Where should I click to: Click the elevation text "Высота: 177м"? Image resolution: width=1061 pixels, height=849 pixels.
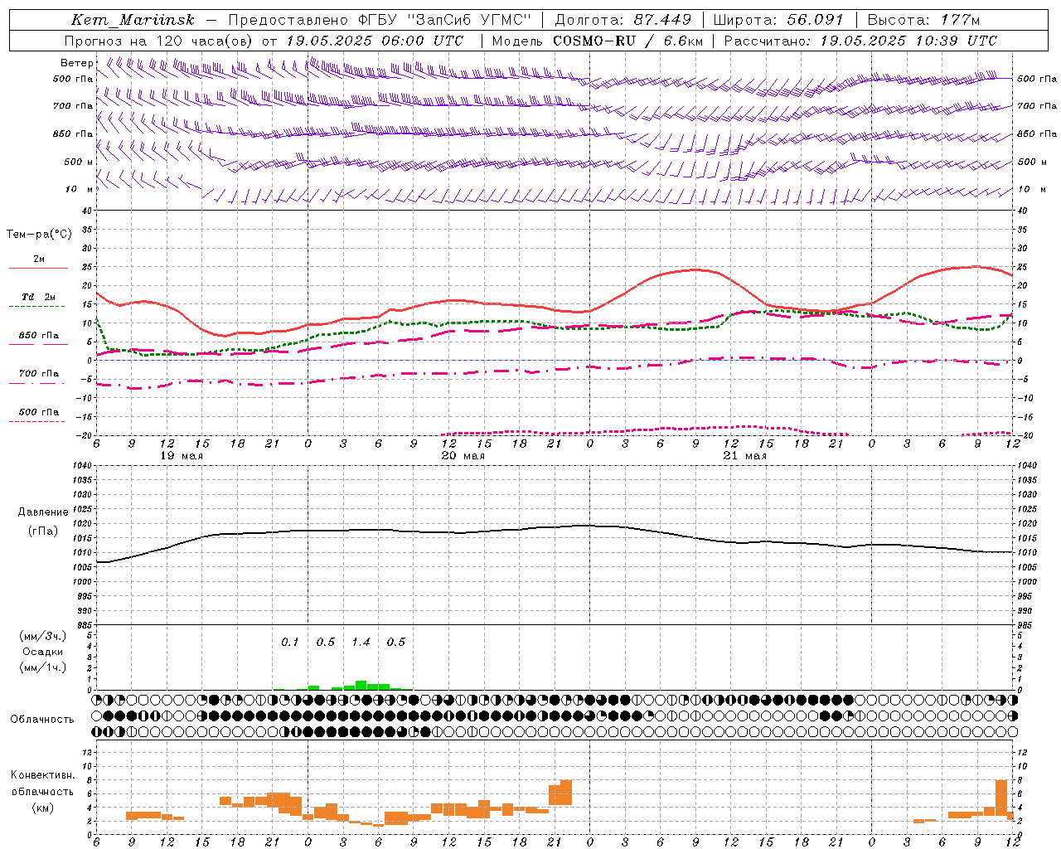[923, 20]
